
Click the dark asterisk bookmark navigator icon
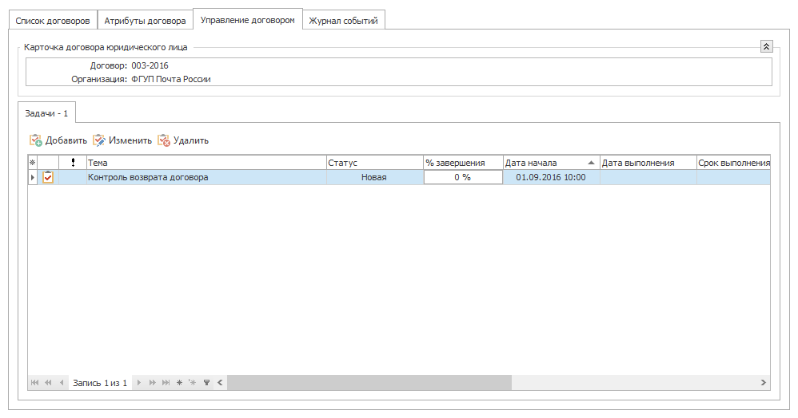[x=179, y=382]
